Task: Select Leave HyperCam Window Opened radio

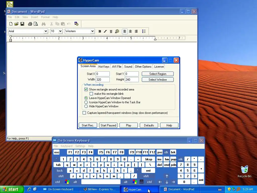Action: (x=86, y=98)
